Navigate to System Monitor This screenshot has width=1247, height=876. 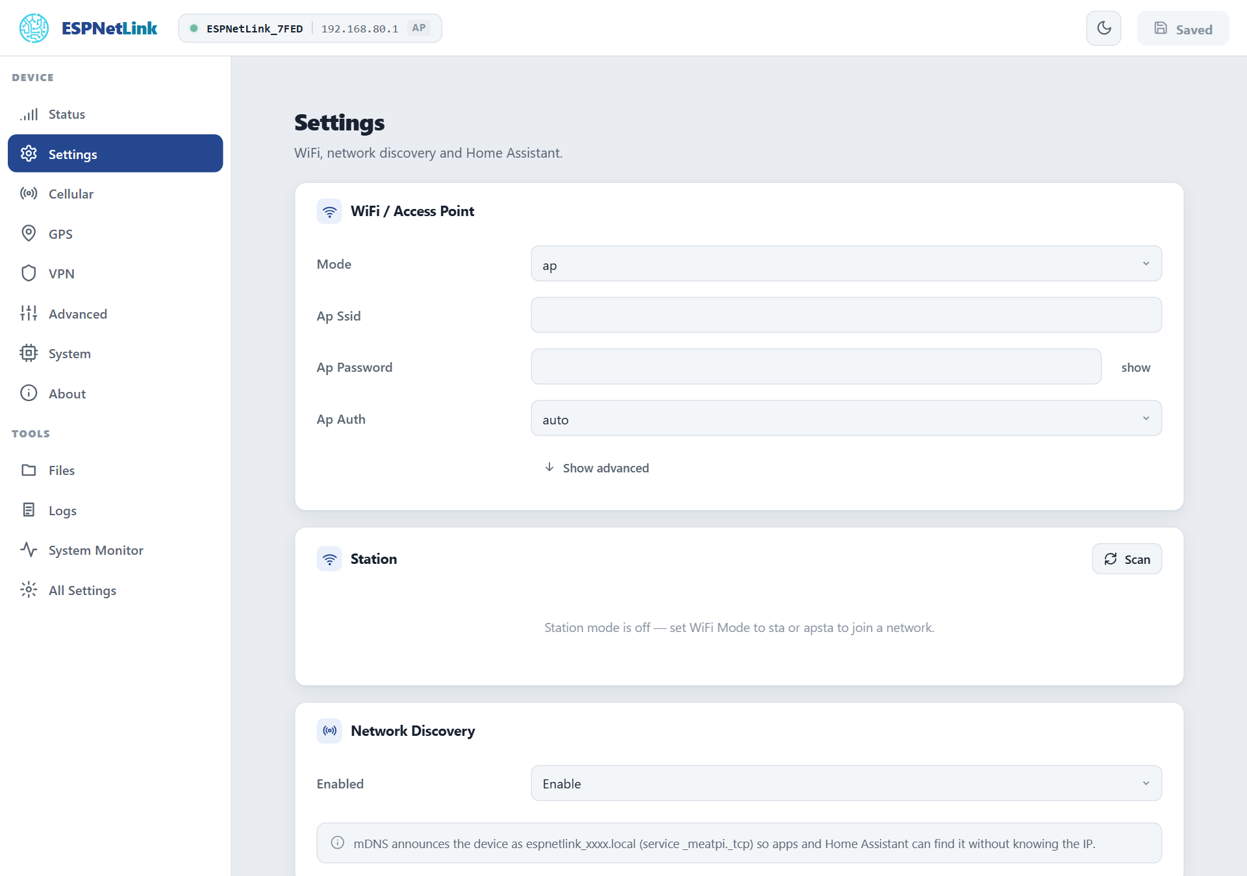(115, 550)
